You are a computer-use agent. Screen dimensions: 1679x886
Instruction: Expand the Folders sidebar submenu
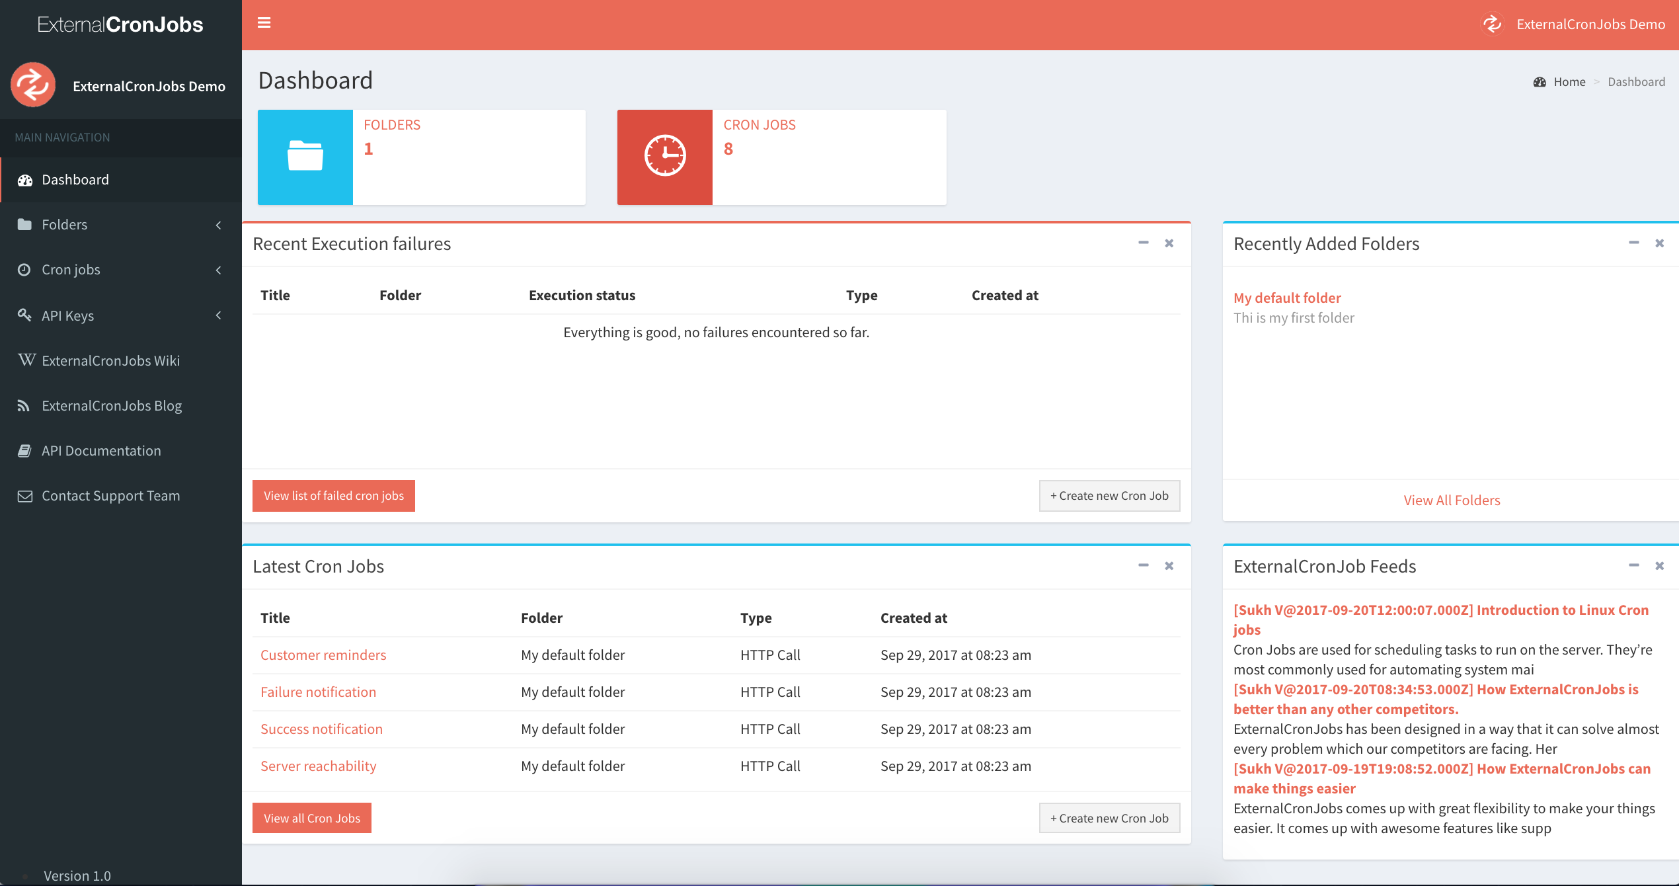[x=218, y=225]
